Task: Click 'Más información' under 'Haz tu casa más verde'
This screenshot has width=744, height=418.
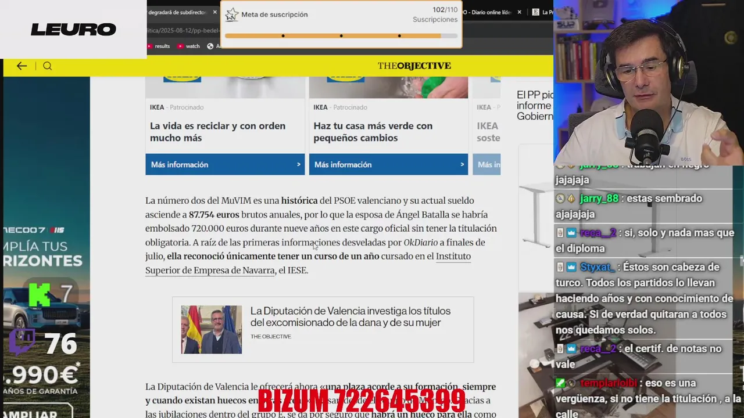Action: [388, 164]
